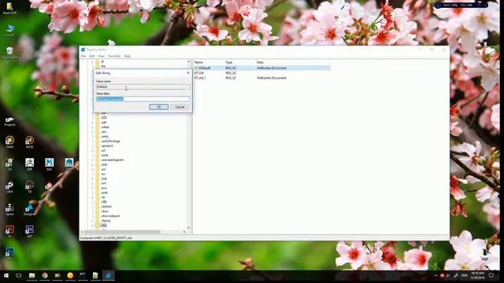Open the Edit menu in Registry Editor

coord(92,56)
